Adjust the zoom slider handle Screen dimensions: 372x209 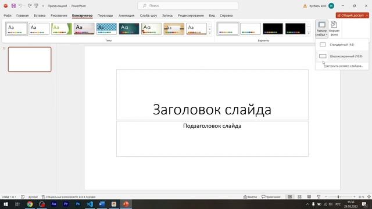click(338, 197)
